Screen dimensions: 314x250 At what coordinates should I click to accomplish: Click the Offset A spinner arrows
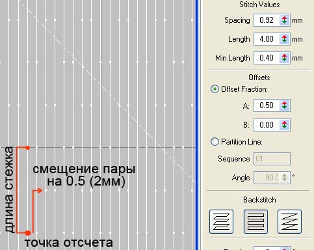(x=285, y=105)
